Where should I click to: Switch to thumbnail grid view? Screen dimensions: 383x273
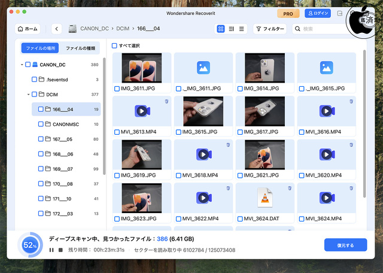tap(221, 29)
